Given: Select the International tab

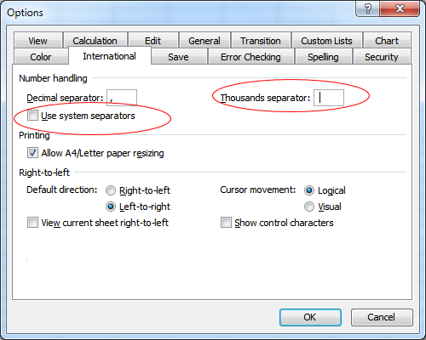Looking at the screenshot, I should (x=110, y=56).
